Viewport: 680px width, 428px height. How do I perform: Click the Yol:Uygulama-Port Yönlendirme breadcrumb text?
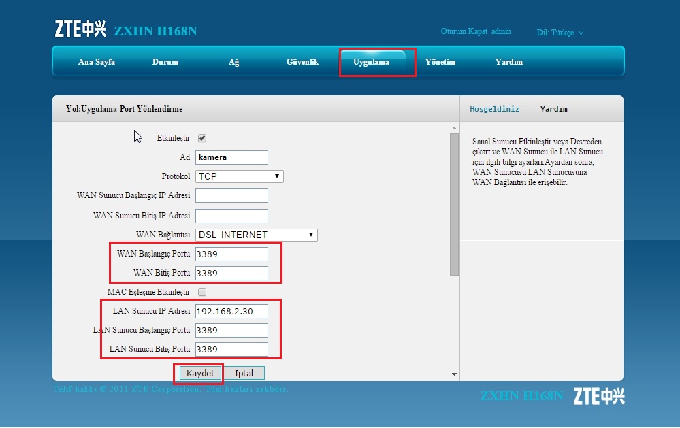coord(124,109)
